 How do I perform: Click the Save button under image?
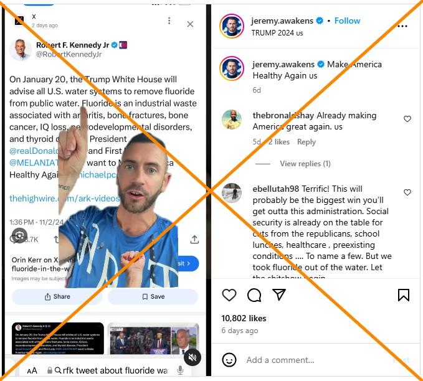(153, 296)
